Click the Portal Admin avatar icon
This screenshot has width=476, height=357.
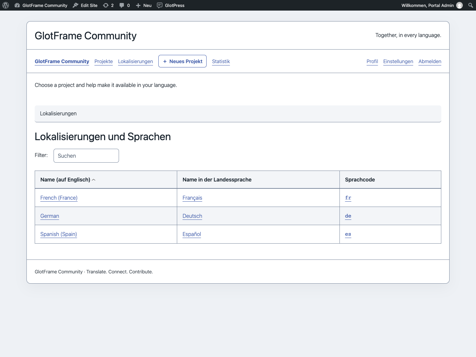(459, 5)
